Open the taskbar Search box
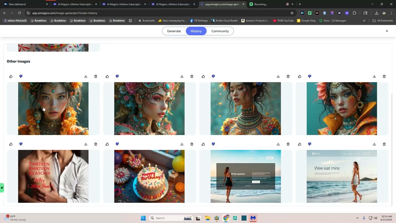Screen dimensions: 396x223 click(x=171, y=218)
